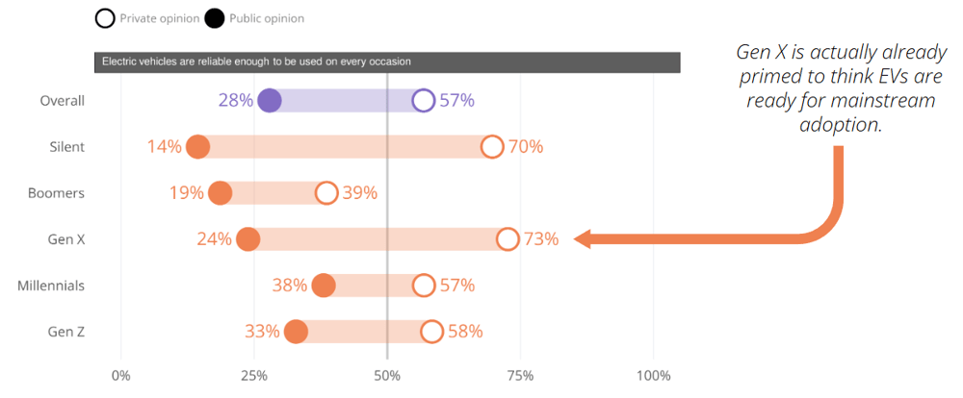This screenshot has height=398, width=963.
Task: Click the Private opinion legend circle
Action: coord(105,18)
